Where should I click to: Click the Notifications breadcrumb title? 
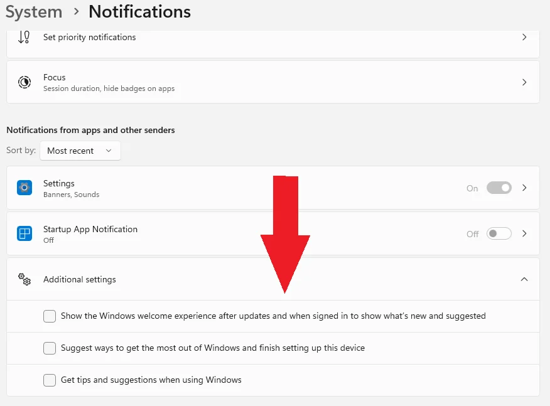tap(139, 11)
